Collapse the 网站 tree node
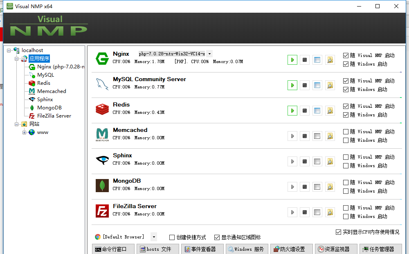This screenshot has height=254, width=409. point(16,124)
